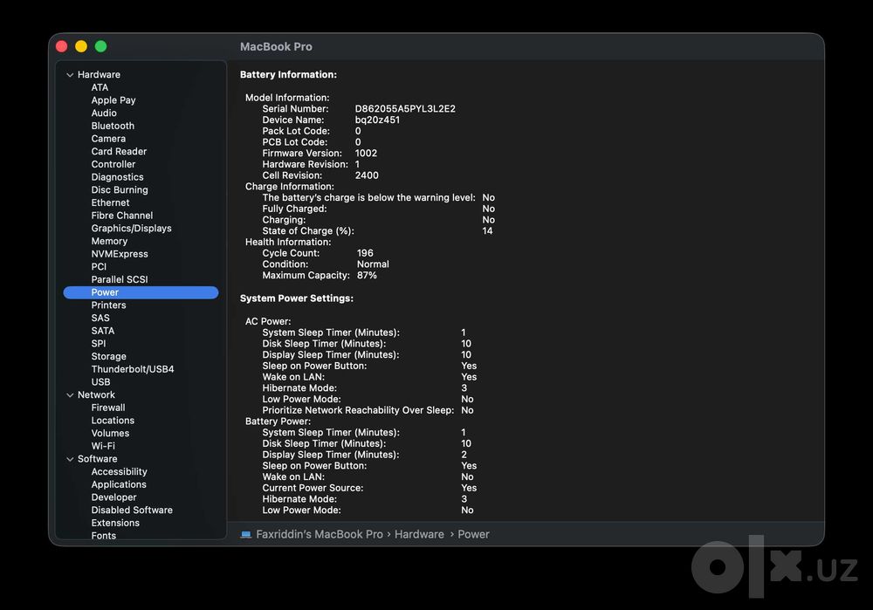Click State of Charge value 14
This screenshot has width=873, height=610.
click(x=487, y=230)
